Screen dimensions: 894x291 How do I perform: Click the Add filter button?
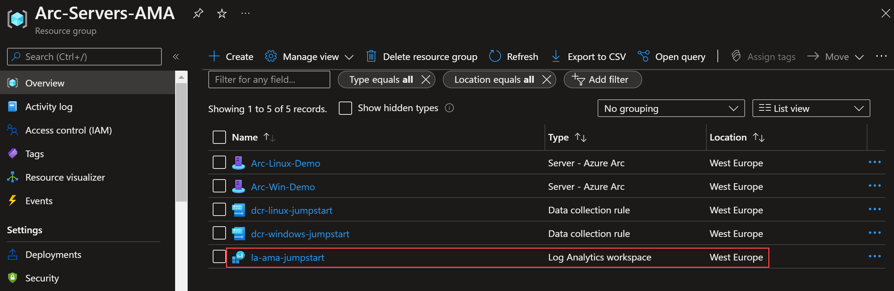(603, 79)
